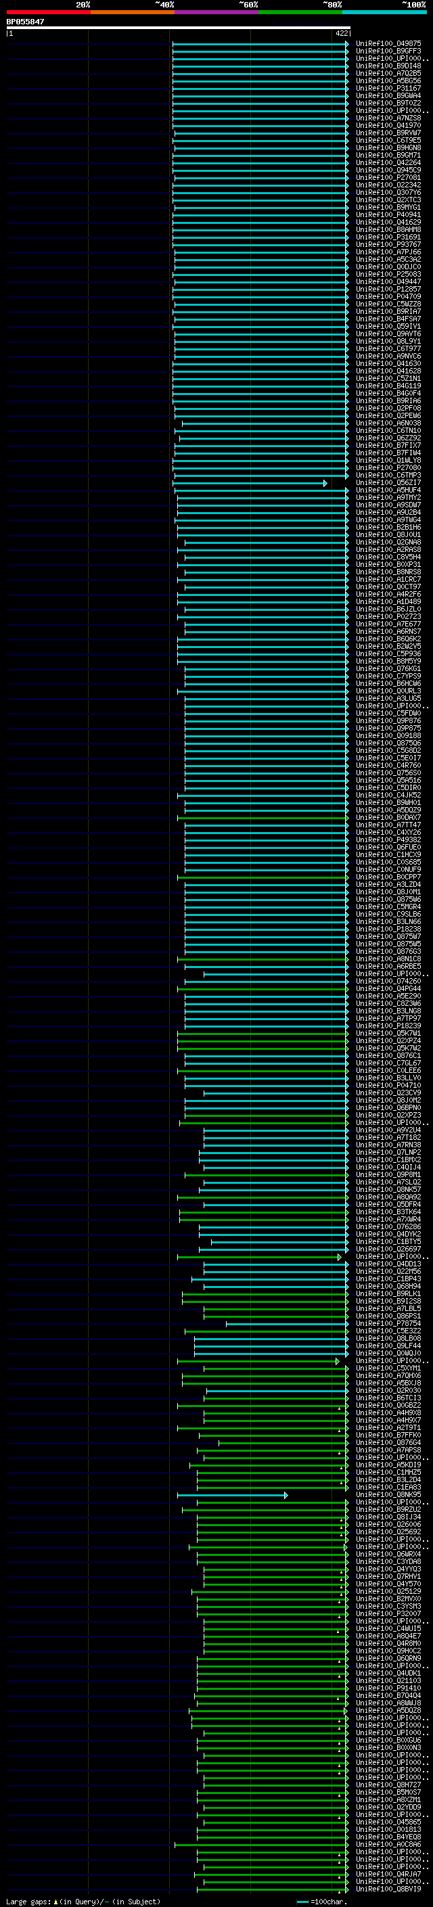This screenshot has width=433, height=1907.
Task: Select label UniRef100_A5KDI9
Action: coord(388,1465)
